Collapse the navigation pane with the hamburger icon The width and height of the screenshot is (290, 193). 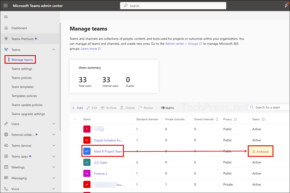pos(6,17)
